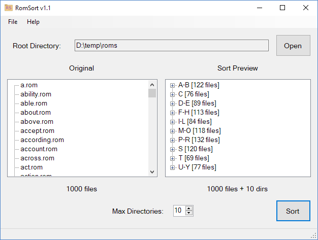This screenshot has height=240, width=318.
Task: Click the Open button
Action: point(293,45)
